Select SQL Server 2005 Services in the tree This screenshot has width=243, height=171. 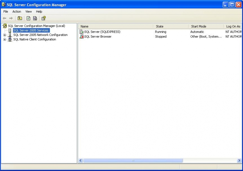point(31,30)
